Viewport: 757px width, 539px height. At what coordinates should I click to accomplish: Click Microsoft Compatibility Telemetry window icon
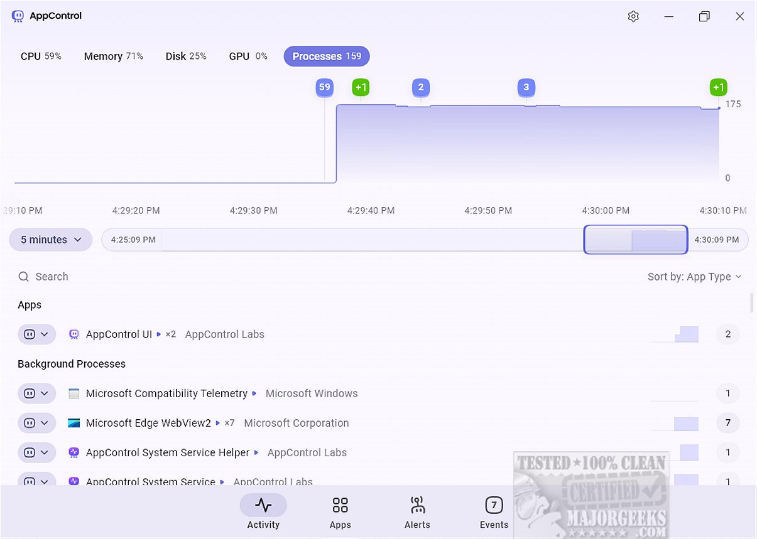tap(74, 393)
